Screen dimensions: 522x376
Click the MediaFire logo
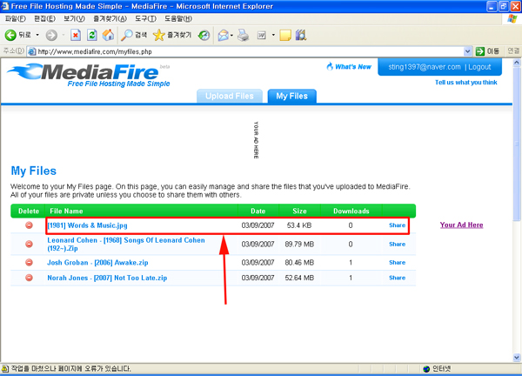(88, 75)
